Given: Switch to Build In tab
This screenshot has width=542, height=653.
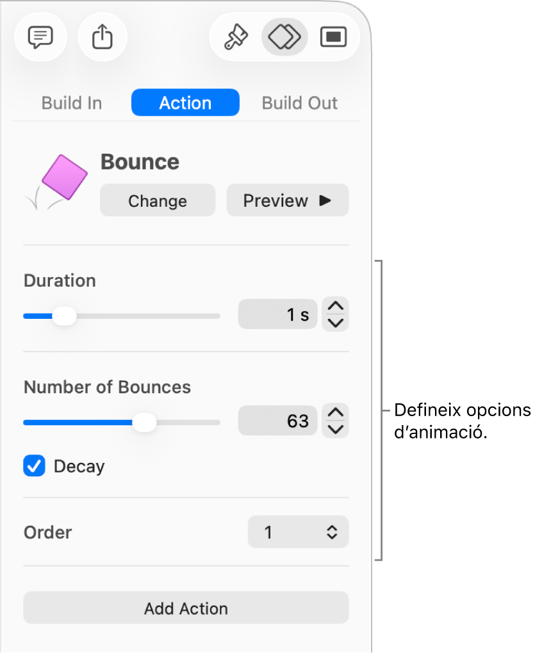Looking at the screenshot, I should click(71, 103).
